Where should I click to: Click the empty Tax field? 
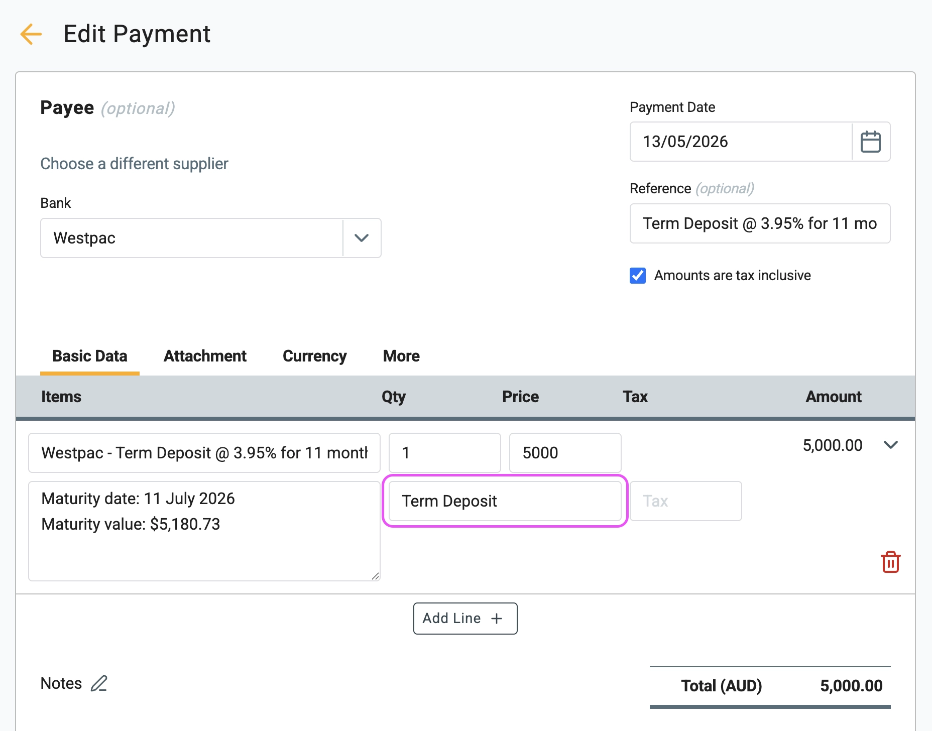686,501
